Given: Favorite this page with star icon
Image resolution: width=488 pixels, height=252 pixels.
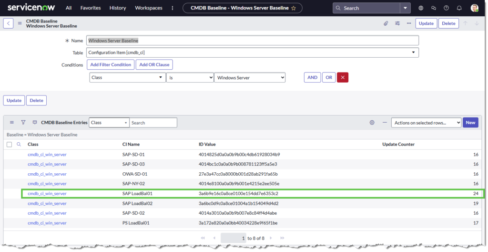Looking at the screenshot, I should (294, 8).
